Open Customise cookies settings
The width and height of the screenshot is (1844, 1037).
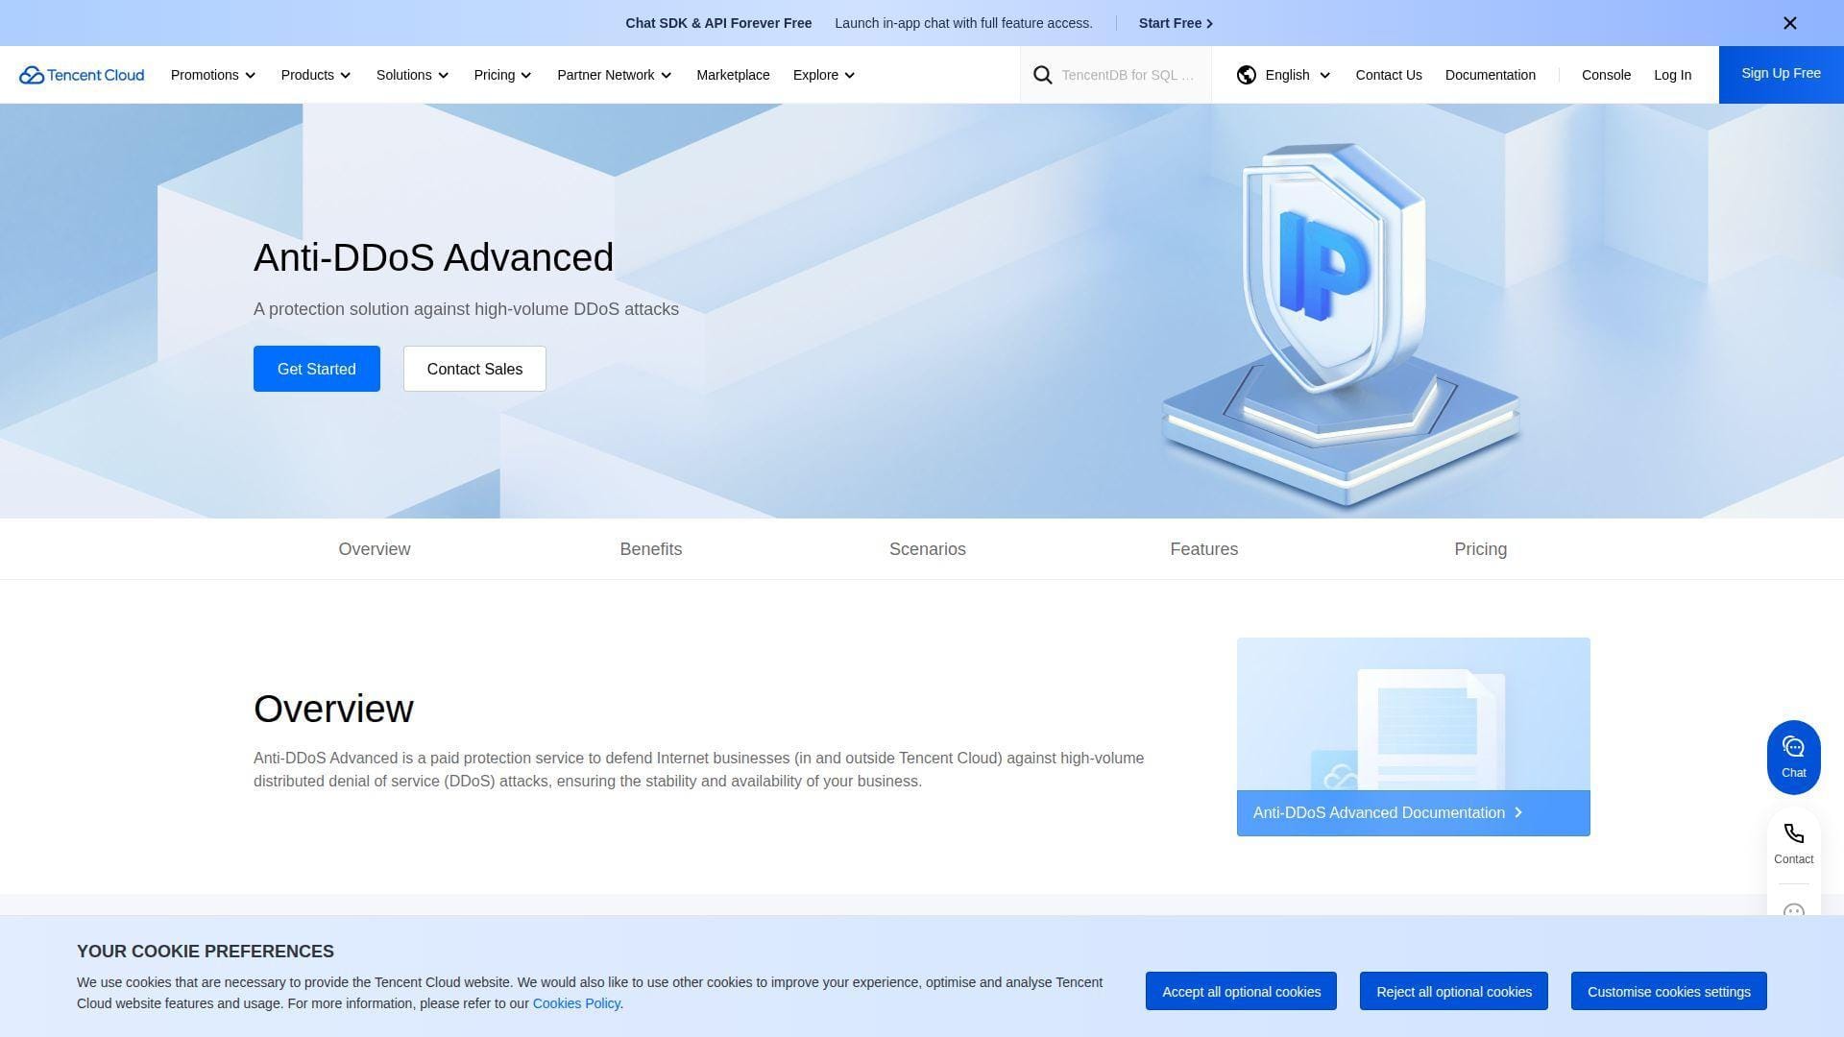1669,992
